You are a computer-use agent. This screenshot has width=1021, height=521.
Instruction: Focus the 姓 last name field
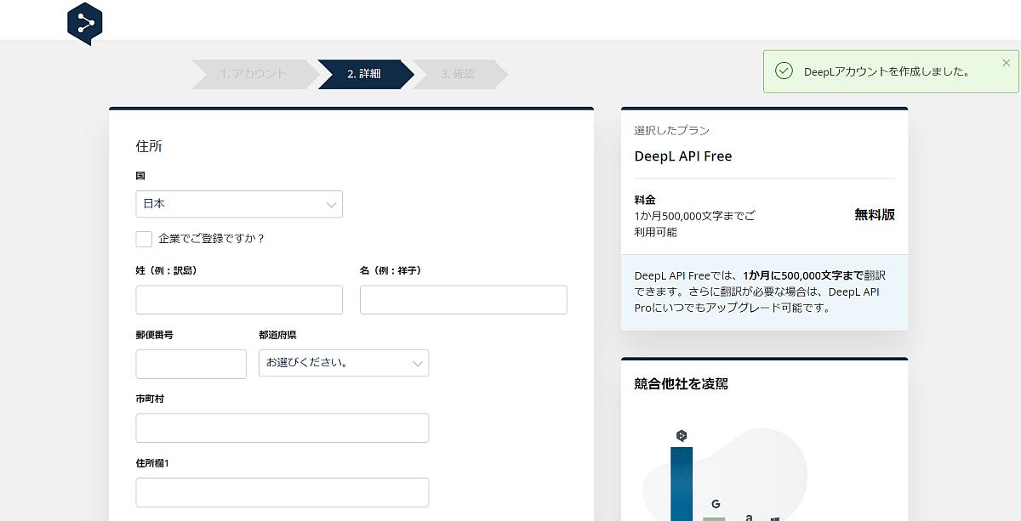point(239,300)
